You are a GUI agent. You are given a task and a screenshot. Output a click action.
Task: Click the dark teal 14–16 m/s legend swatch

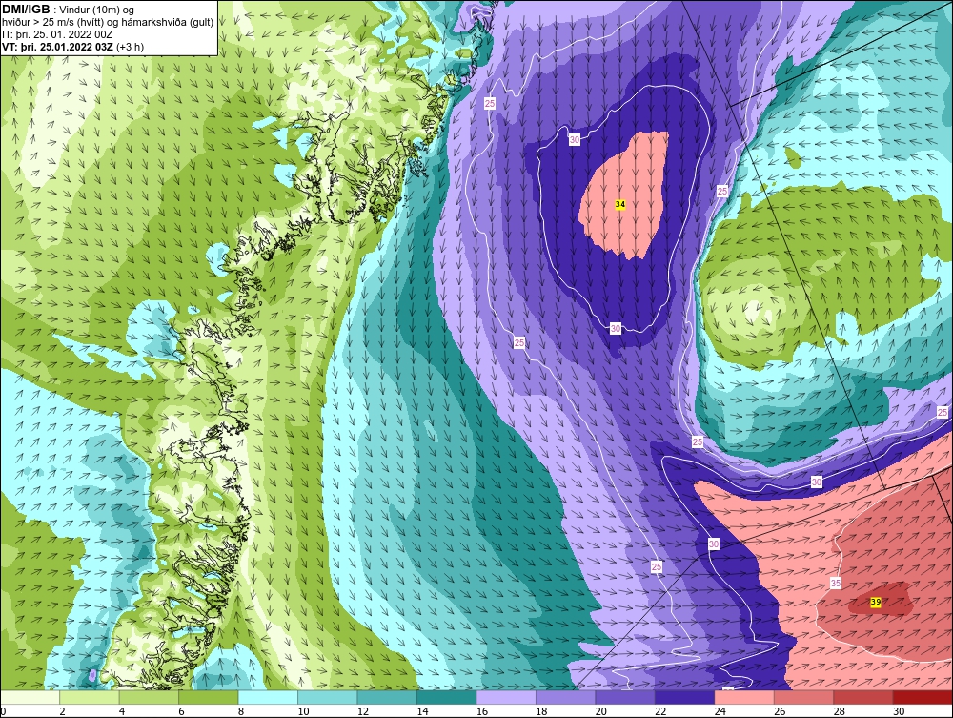click(447, 697)
